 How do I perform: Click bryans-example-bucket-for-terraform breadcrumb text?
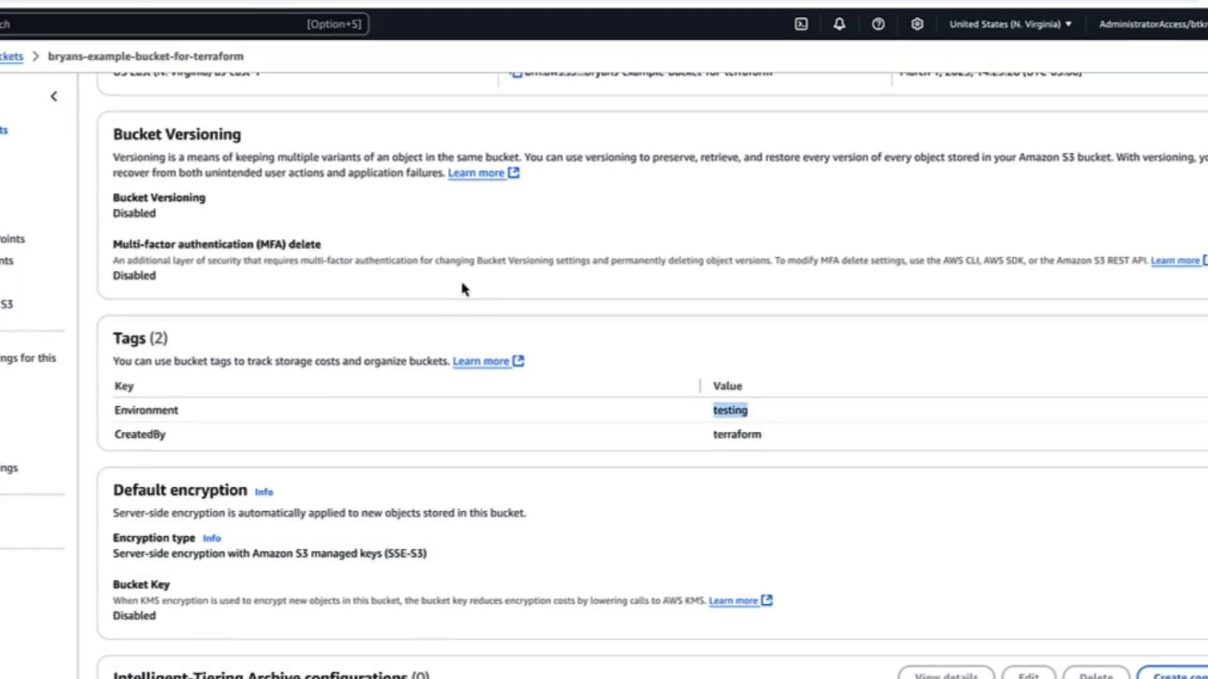tap(145, 56)
